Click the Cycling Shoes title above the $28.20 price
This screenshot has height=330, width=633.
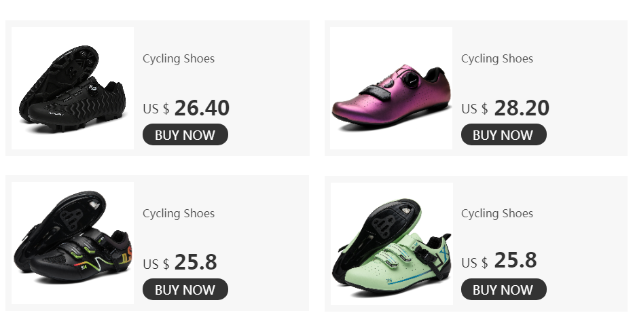pyautogui.click(x=497, y=59)
